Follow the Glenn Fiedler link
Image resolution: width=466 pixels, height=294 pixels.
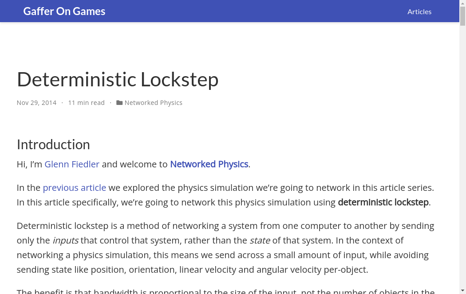point(72,164)
